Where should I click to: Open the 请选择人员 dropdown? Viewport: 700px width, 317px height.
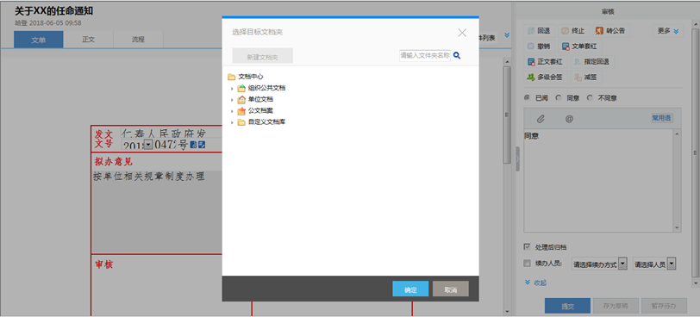[654, 264]
